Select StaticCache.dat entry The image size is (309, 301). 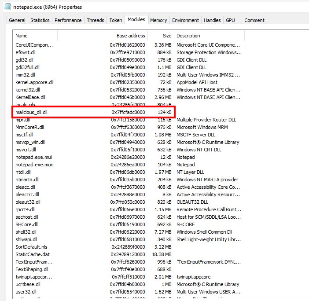click(x=128, y=254)
